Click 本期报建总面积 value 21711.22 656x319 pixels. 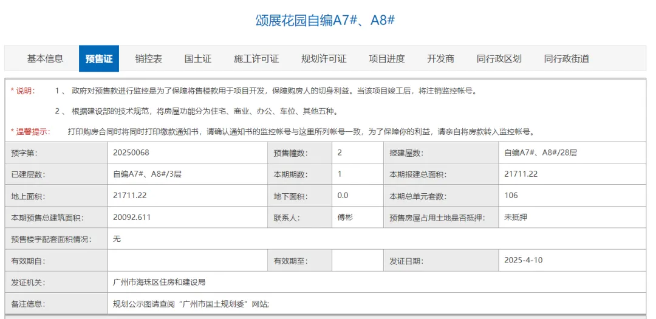tap(521, 174)
